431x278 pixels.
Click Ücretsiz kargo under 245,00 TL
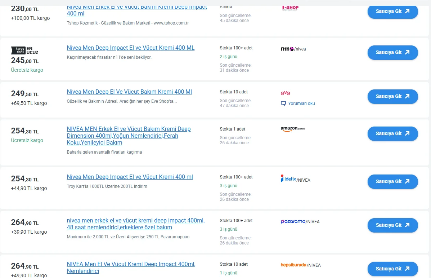(x=27, y=70)
